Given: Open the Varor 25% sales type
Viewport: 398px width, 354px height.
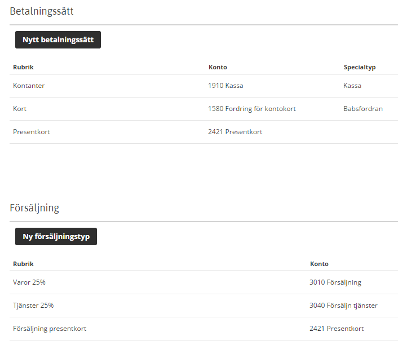Looking at the screenshot, I should 29,282.
